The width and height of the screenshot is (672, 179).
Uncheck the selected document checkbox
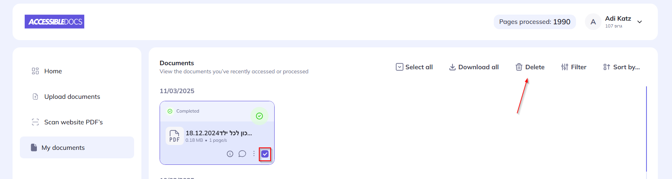(x=265, y=154)
